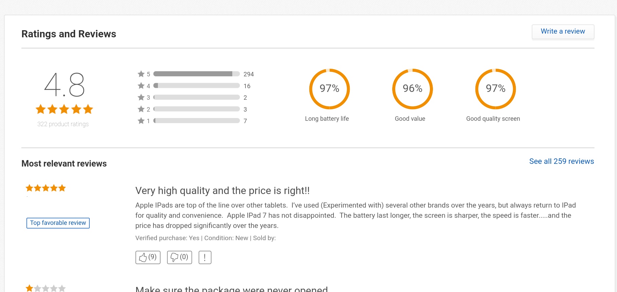
Task: Give a thumbs up to the top review
Action: [x=148, y=257]
